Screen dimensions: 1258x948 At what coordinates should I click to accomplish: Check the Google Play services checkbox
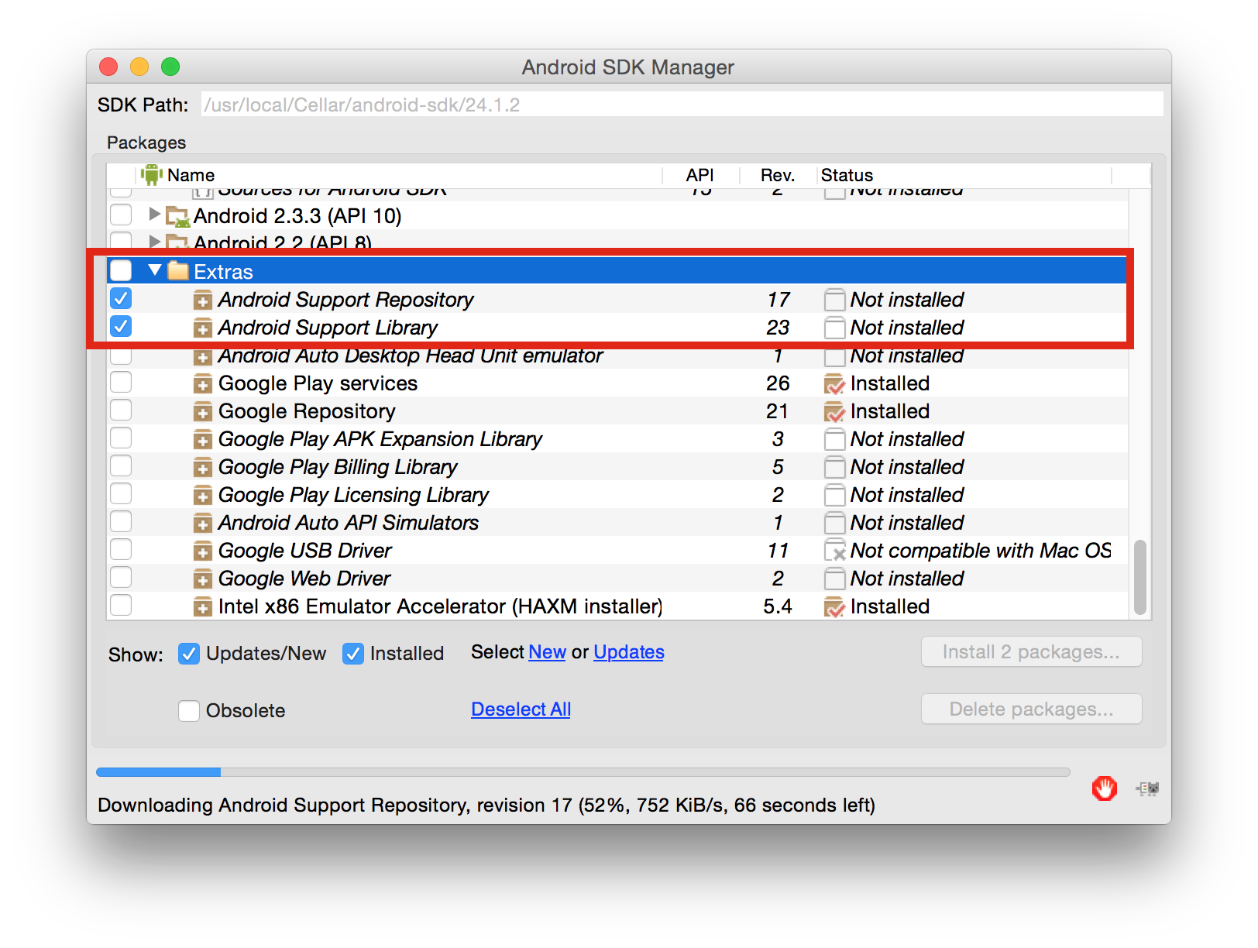121,382
